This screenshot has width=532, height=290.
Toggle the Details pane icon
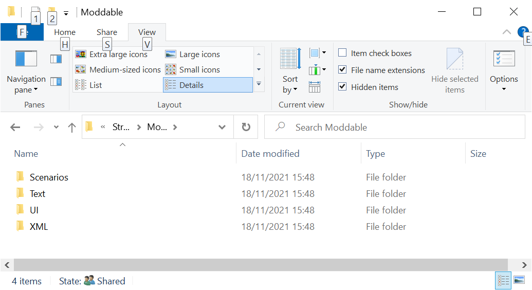56,81
